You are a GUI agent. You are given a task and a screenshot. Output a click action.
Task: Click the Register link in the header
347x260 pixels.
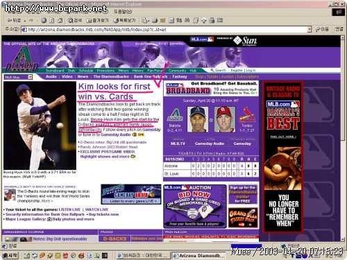point(237,70)
